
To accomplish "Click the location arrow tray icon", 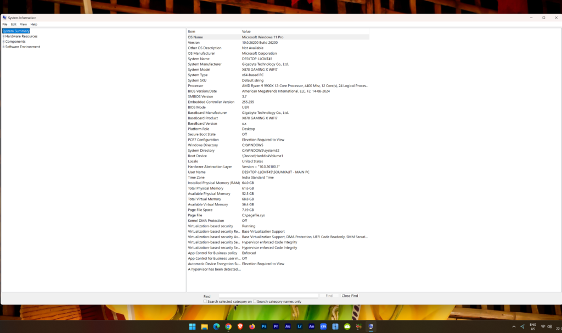I will [522, 326].
